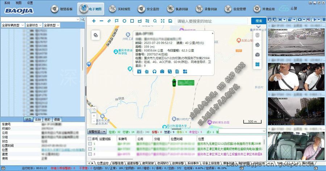The width and height of the screenshot is (326, 171).
Task: Open the 轨迹回放 module tab
Action: tap(176, 8)
